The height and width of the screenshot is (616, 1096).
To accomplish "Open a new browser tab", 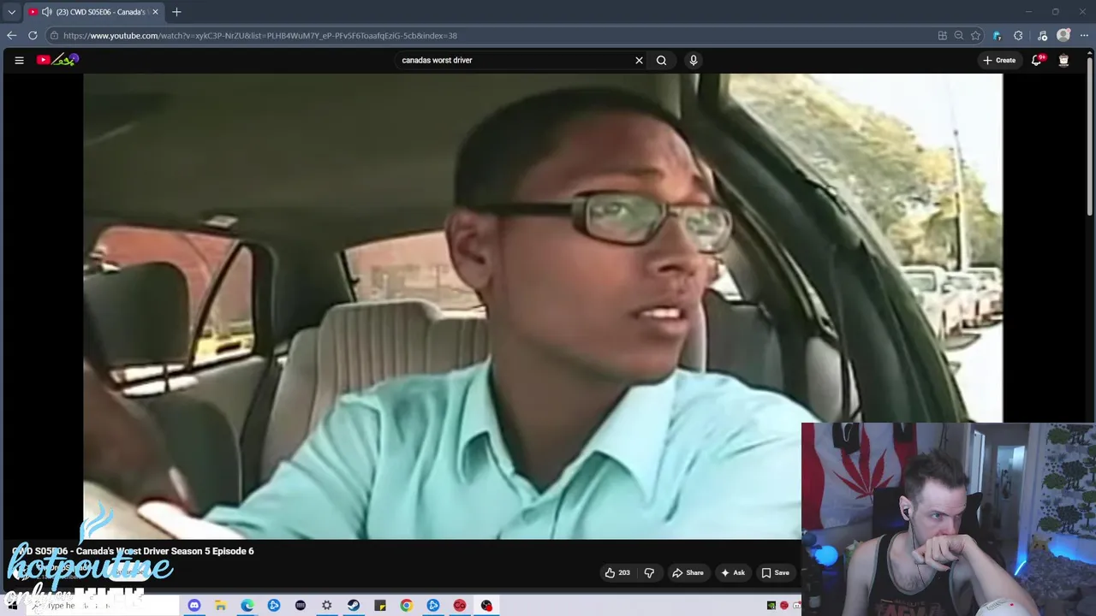I will (176, 12).
